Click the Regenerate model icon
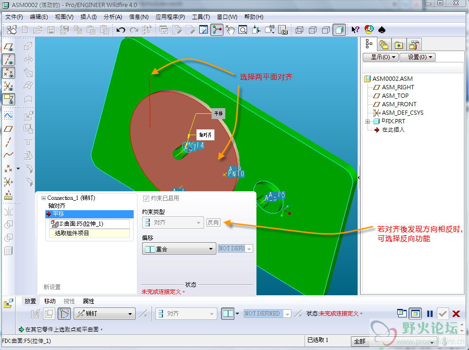 click(147, 30)
